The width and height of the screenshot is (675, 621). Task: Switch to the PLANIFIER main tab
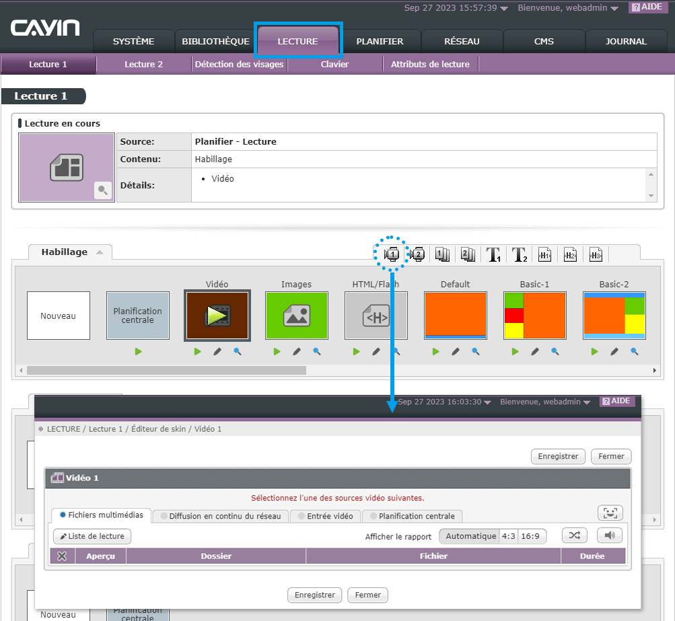point(380,41)
